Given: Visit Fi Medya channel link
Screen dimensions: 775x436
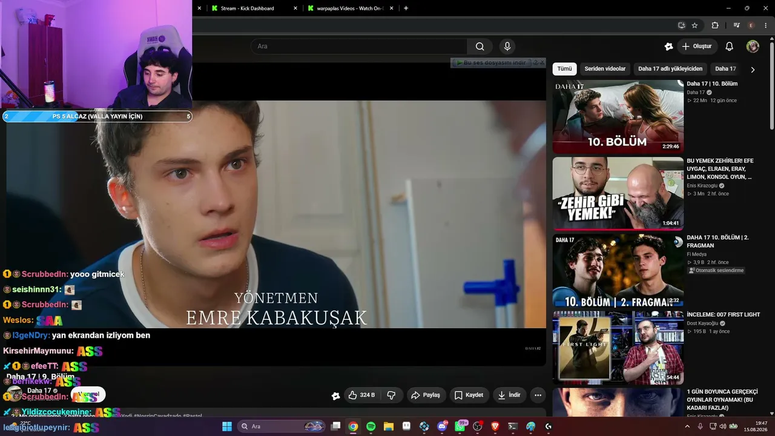Looking at the screenshot, I should point(696,254).
